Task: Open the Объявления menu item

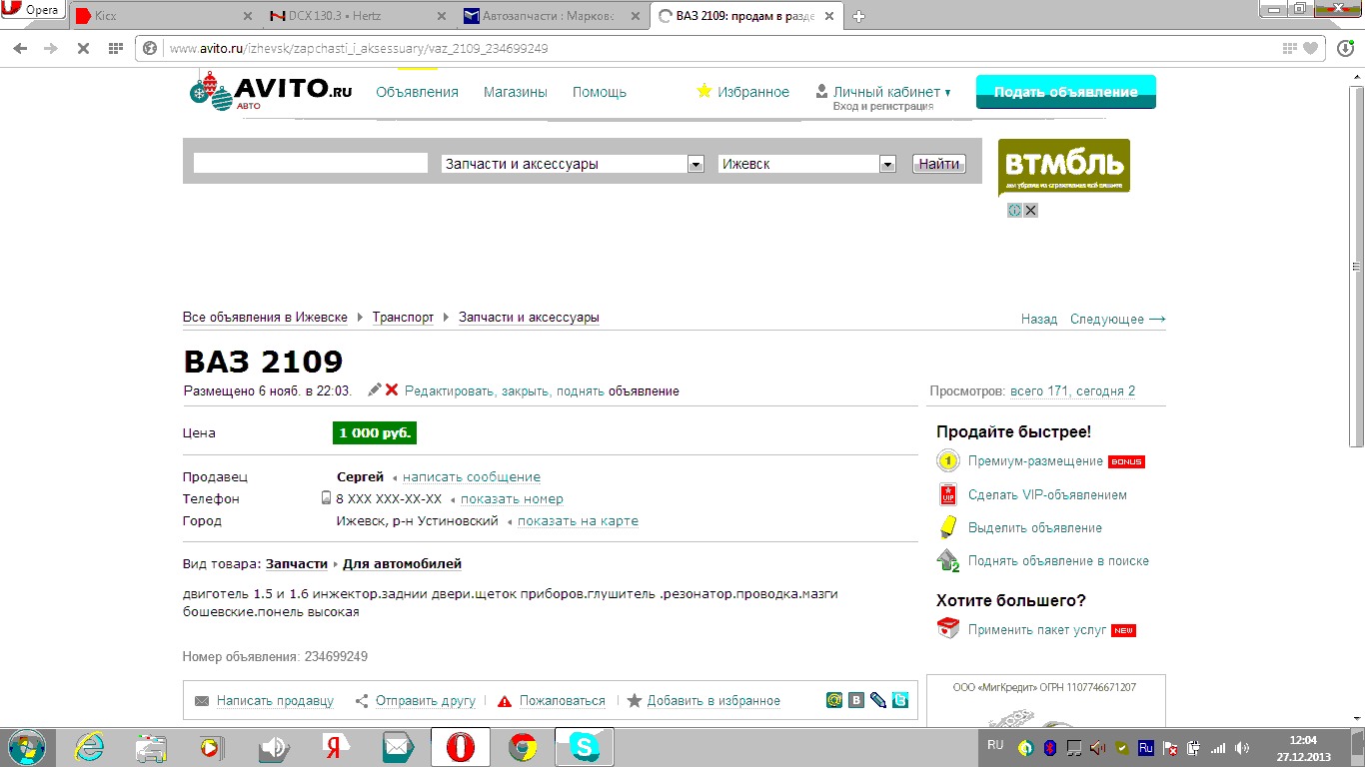Action: [x=417, y=92]
